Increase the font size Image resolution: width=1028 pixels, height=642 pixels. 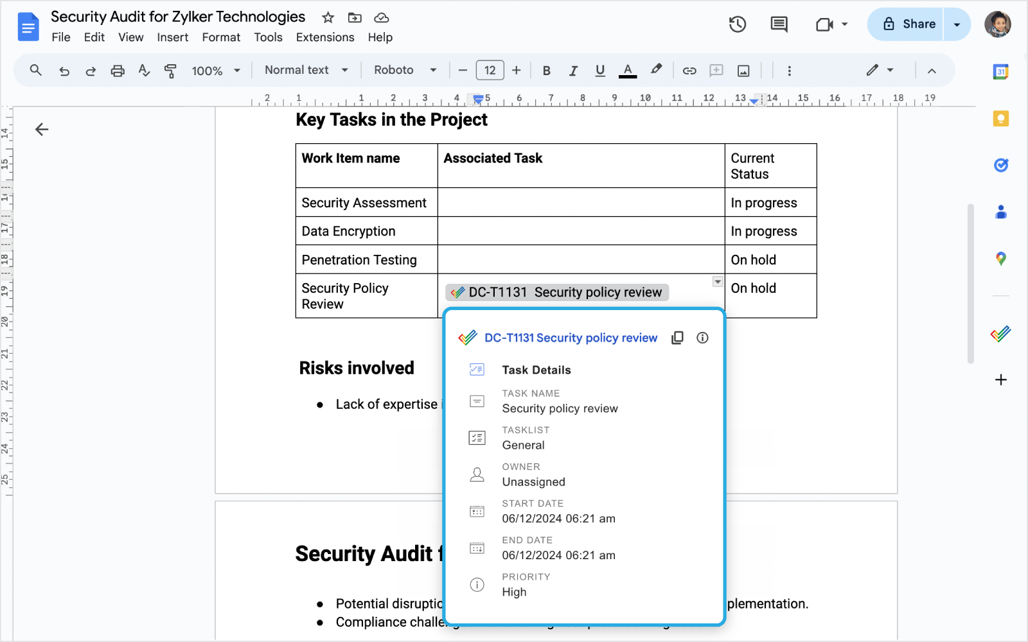pos(517,71)
